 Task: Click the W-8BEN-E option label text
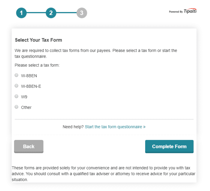[x=31, y=86]
